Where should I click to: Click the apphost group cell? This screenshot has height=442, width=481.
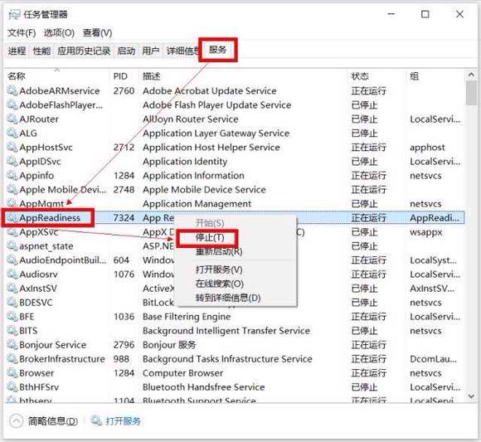coord(427,148)
